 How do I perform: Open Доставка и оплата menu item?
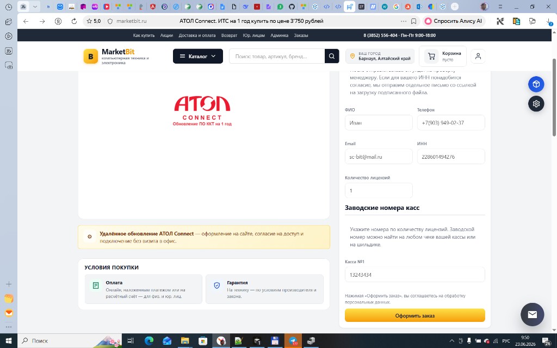click(197, 35)
